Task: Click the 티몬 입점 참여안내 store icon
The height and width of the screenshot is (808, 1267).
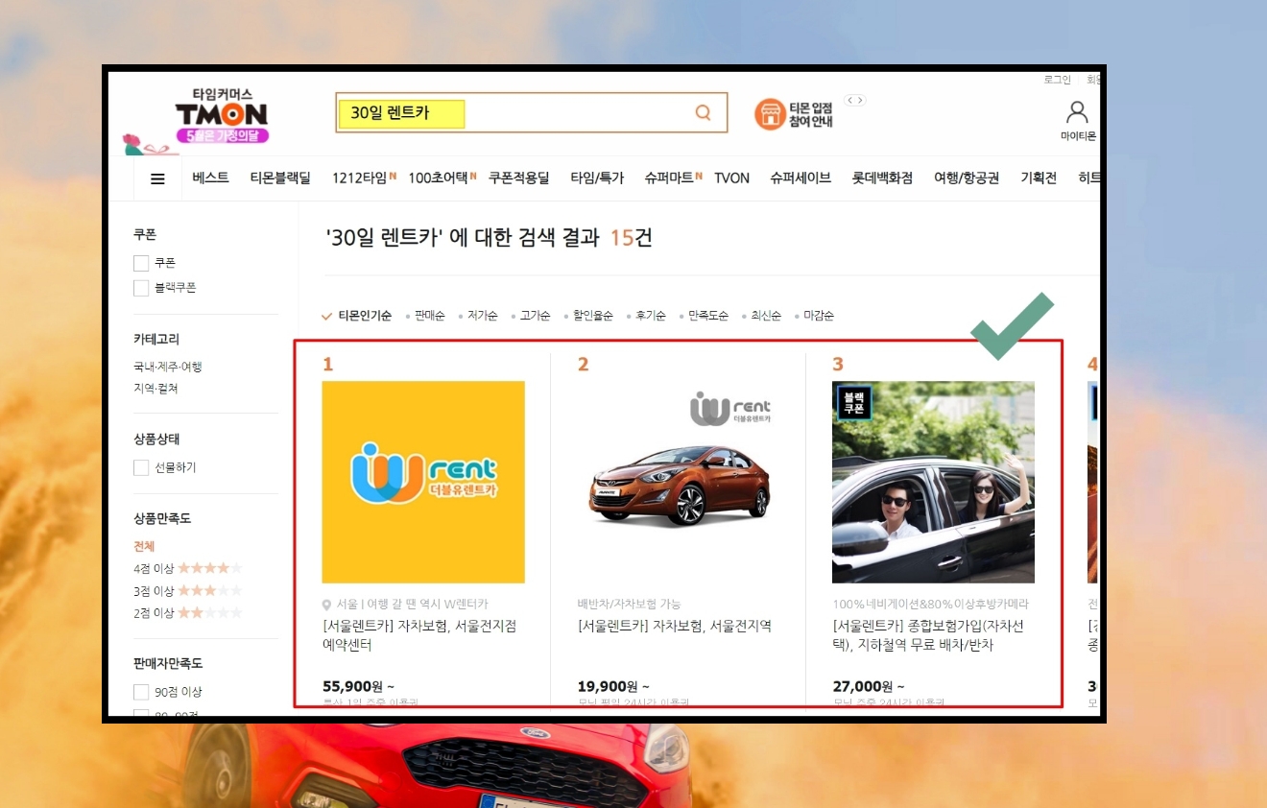Action: pos(769,114)
